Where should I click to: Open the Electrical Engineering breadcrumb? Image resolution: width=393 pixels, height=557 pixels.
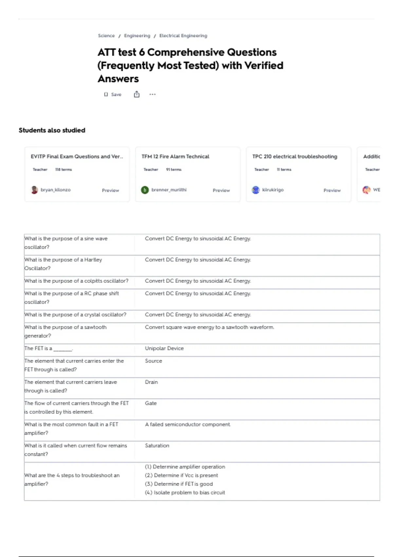coord(183,35)
